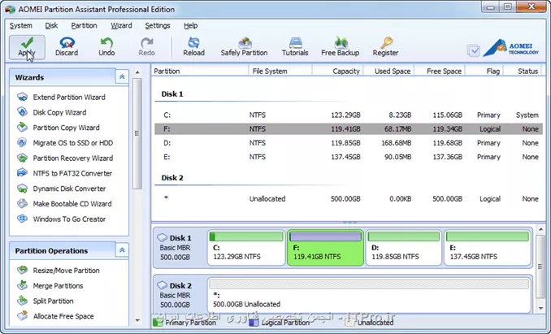Open the Disk menu

pyautogui.click(x=51, y=26)
